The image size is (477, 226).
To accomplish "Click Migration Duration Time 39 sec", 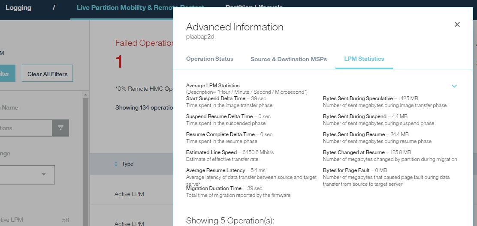I will click(x=224, y=188).
